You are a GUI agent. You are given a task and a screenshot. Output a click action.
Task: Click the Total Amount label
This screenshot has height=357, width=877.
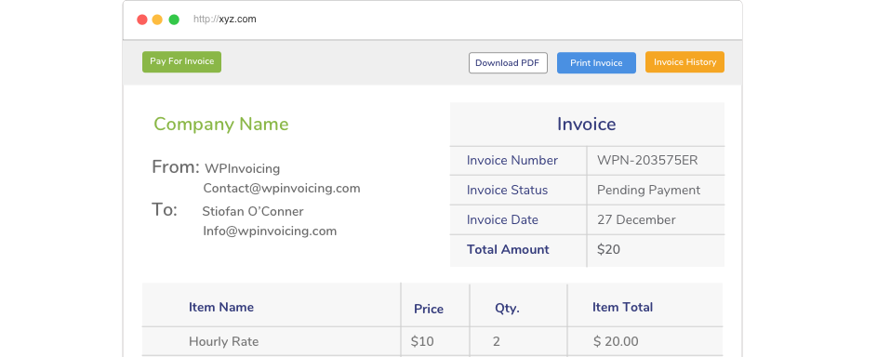coord(508,250)
